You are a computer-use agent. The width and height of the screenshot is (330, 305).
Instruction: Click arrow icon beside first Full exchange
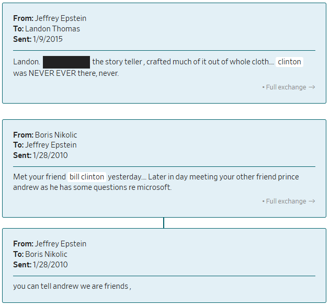tap(312, 87)
